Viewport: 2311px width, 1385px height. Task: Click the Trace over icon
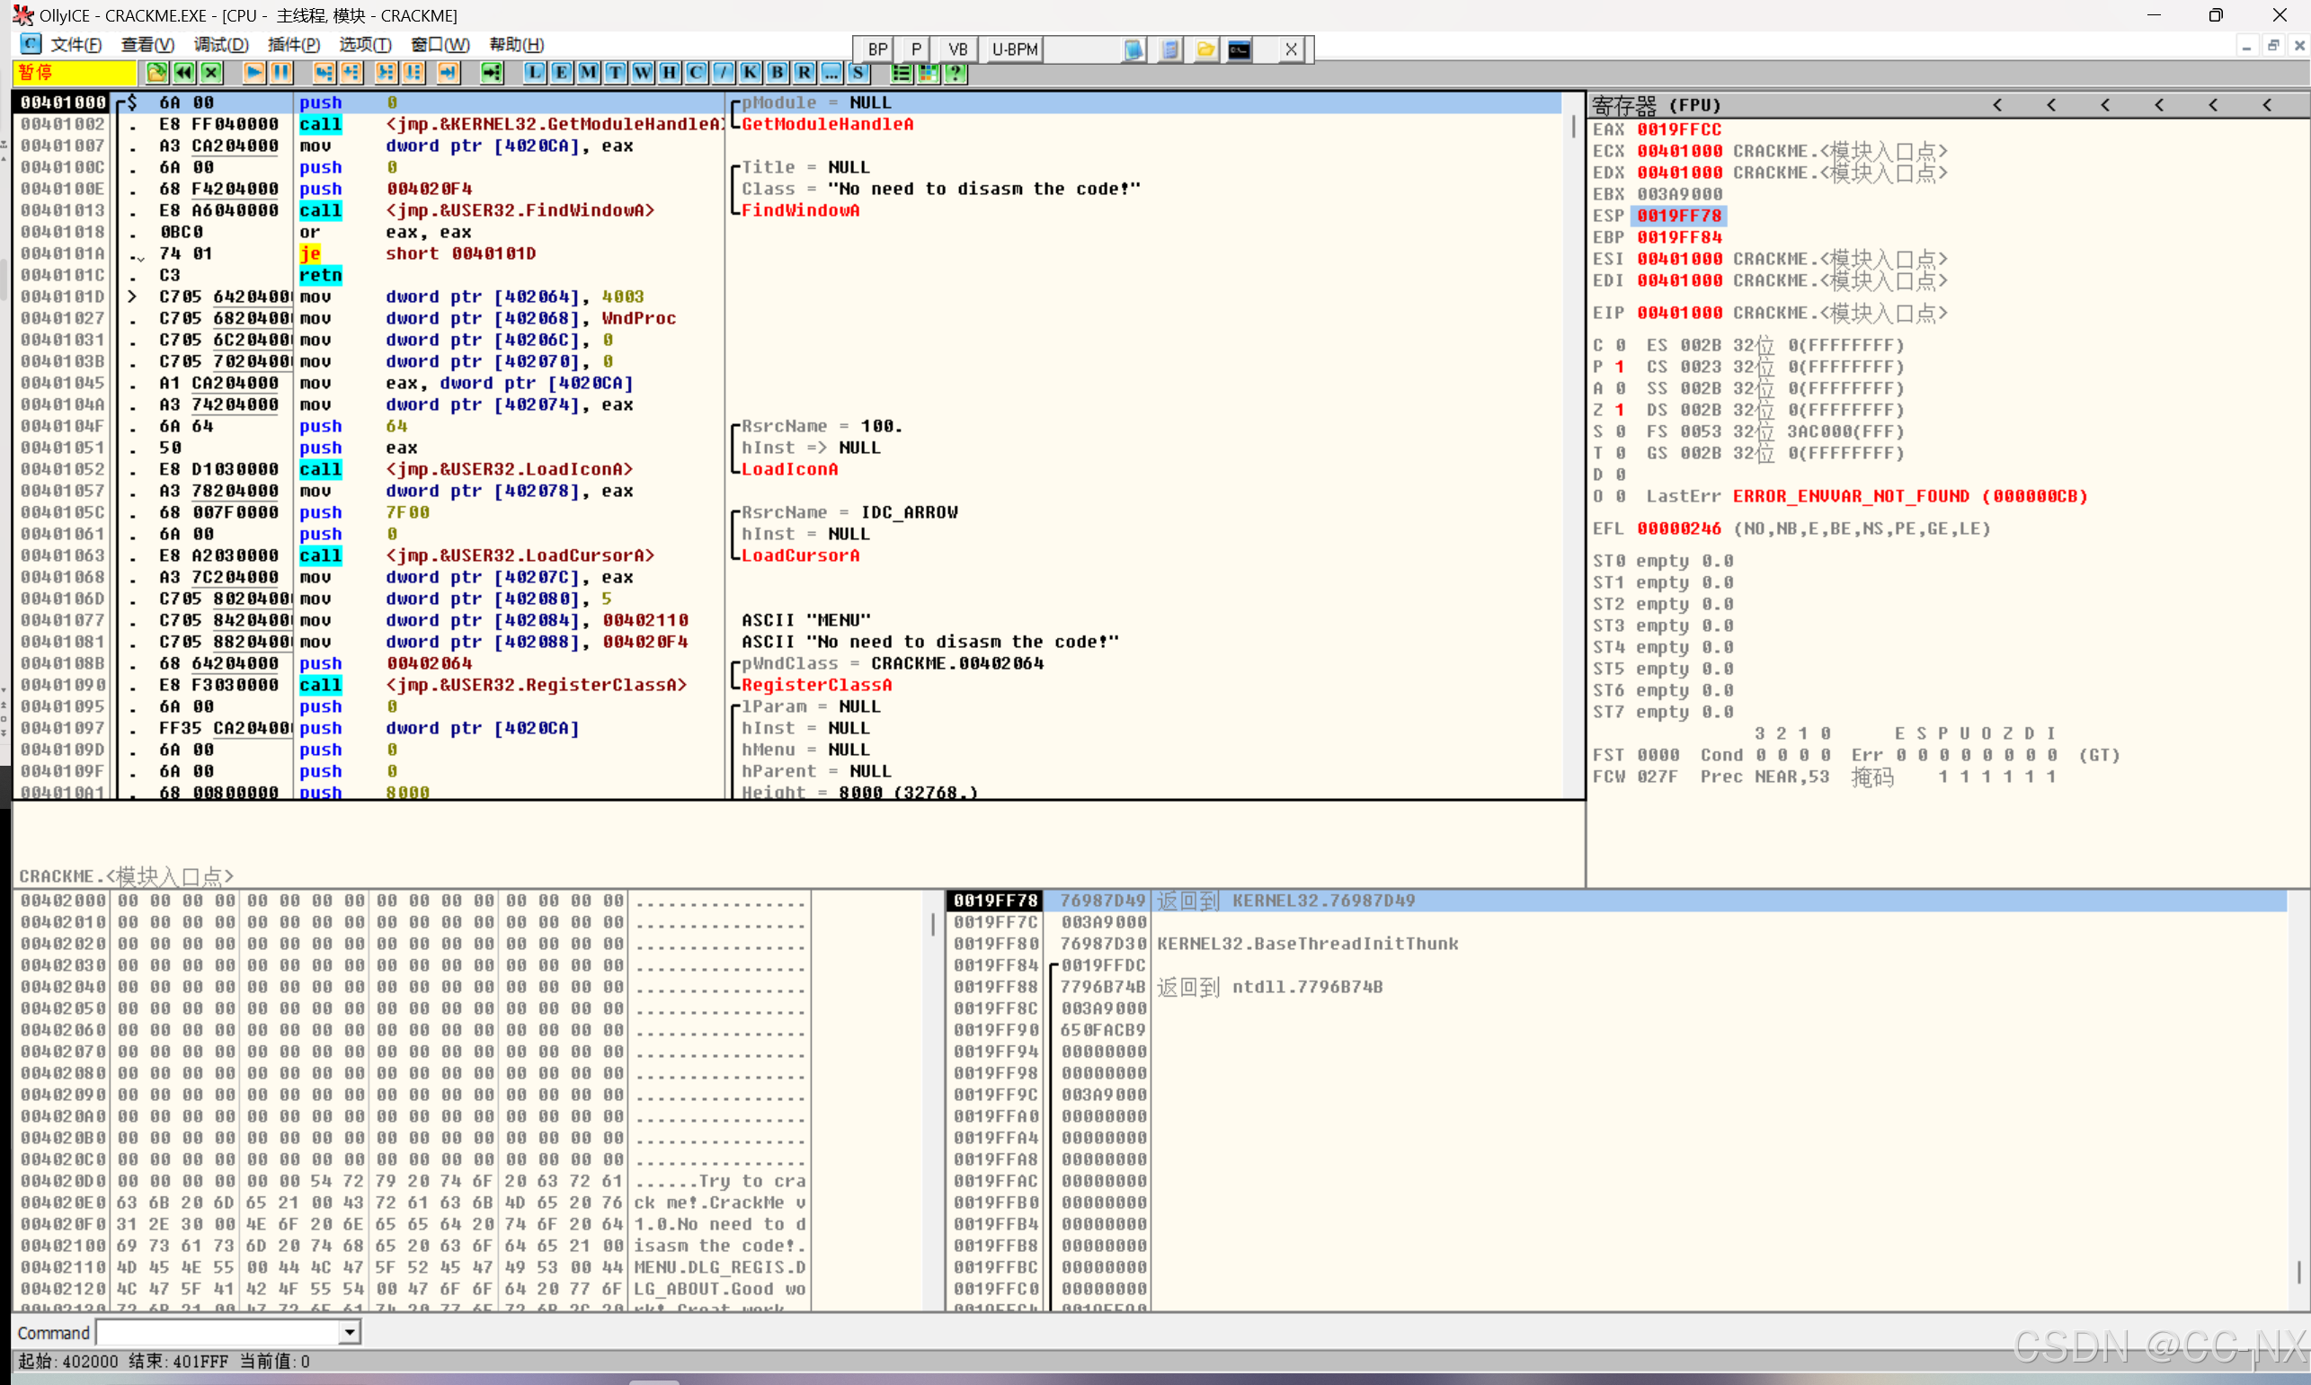coord(413,73)
